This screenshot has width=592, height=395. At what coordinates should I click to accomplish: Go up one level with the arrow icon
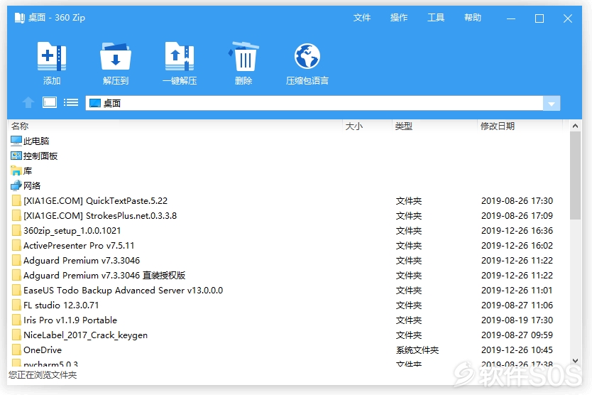click(28, 102)
